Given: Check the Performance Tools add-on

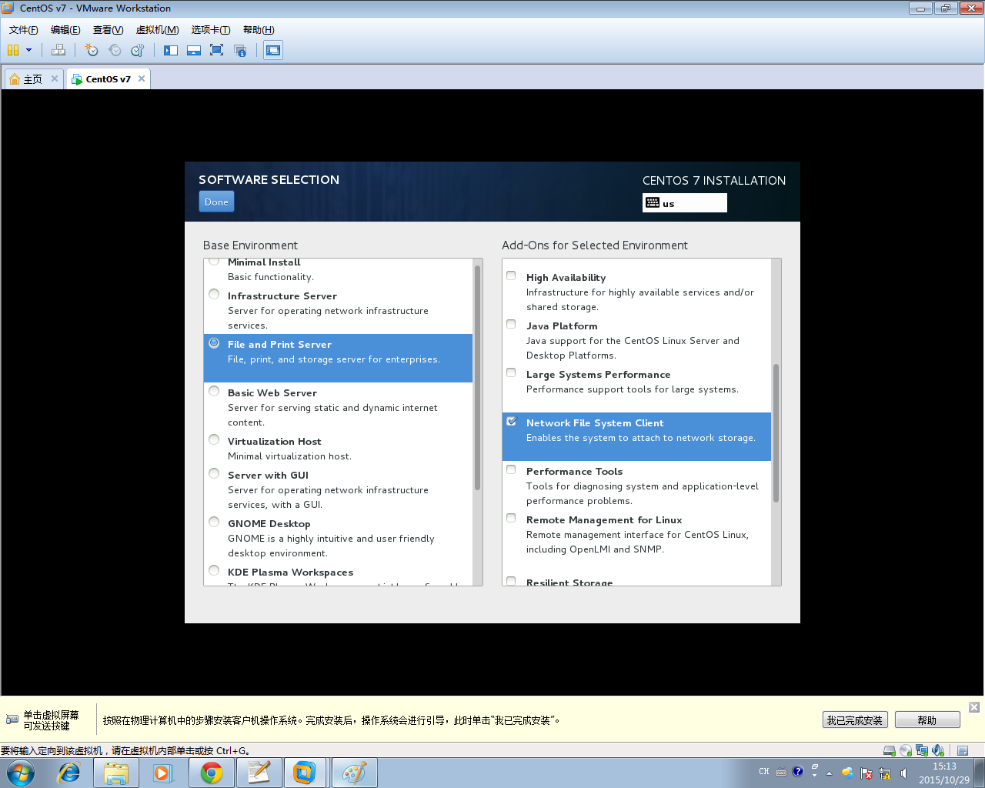Looking at the screenshot, I should pyautogui.click(x=511, y=469).
